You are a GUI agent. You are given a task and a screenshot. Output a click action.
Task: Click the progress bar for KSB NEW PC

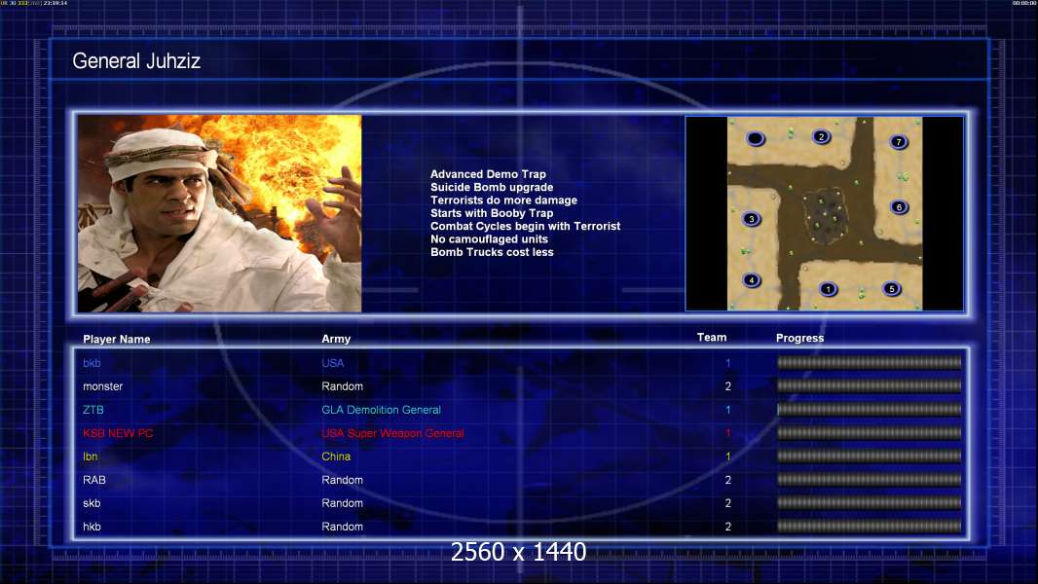click(869, 433)
